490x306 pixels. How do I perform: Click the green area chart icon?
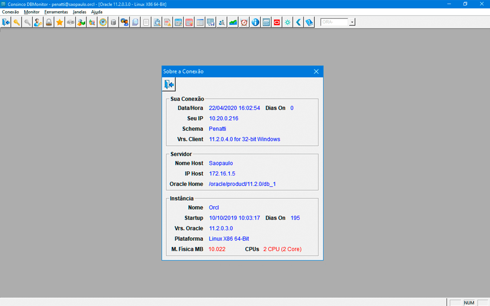233,22
